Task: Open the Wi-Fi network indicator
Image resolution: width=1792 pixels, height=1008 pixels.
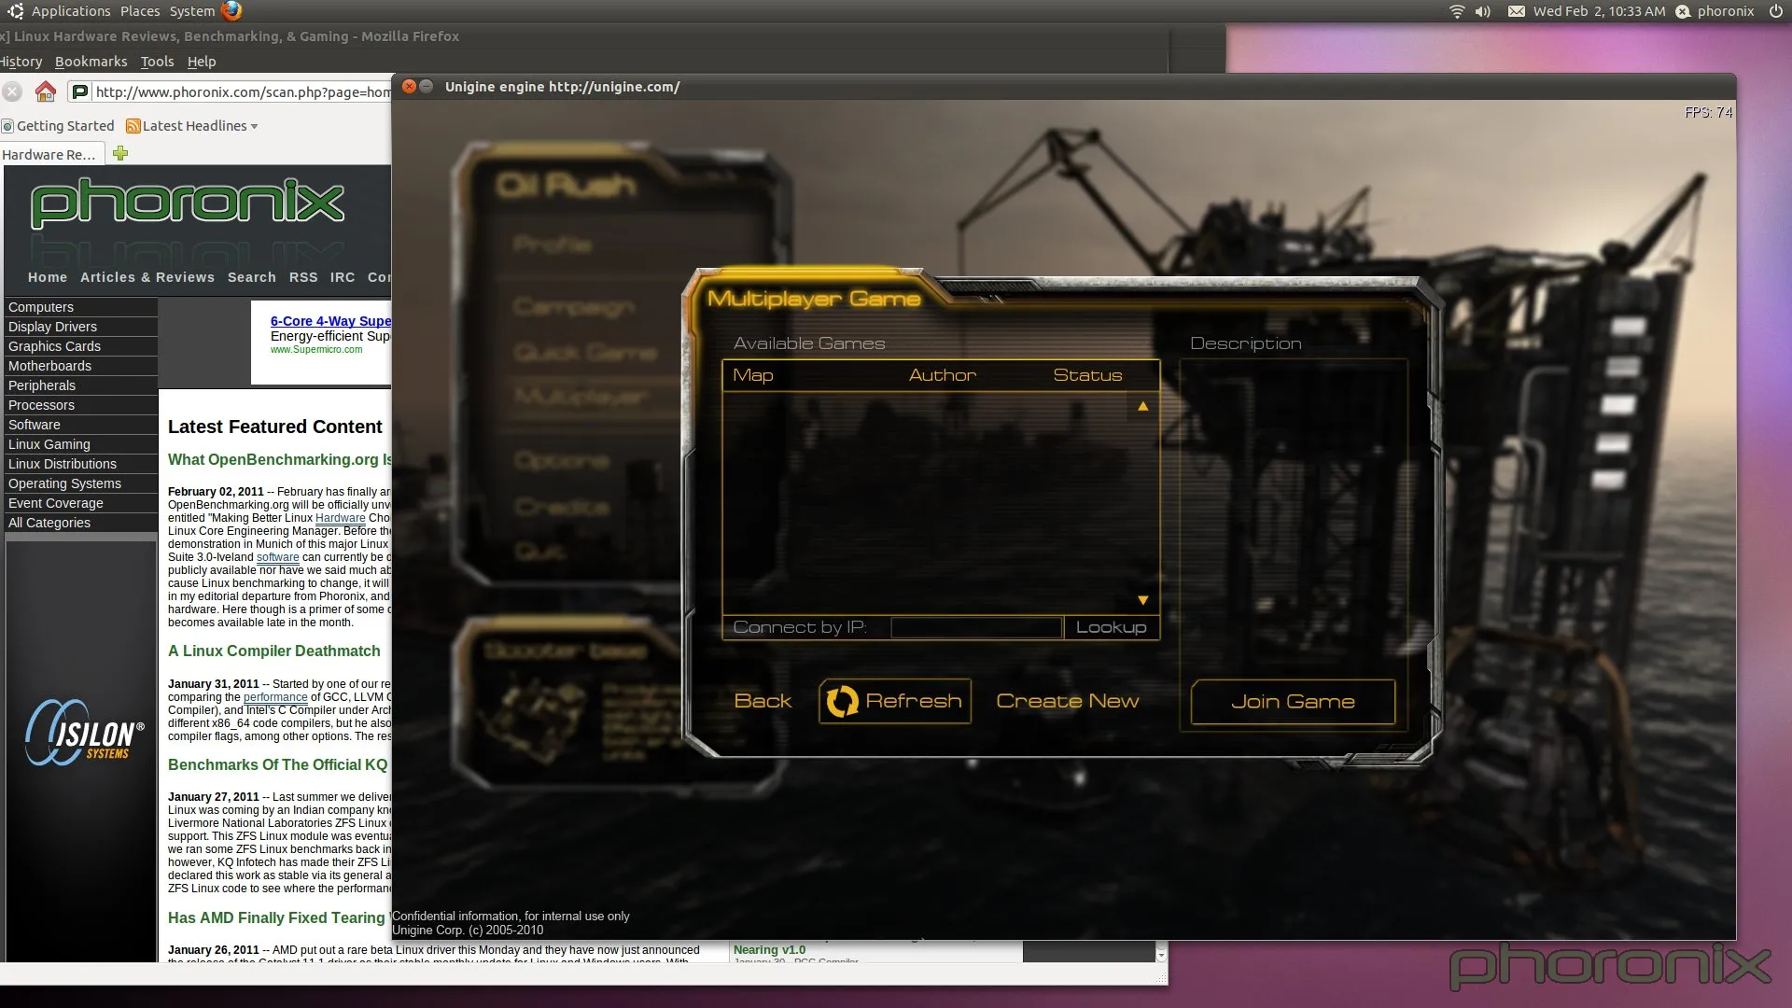Action: point(1456,11)
